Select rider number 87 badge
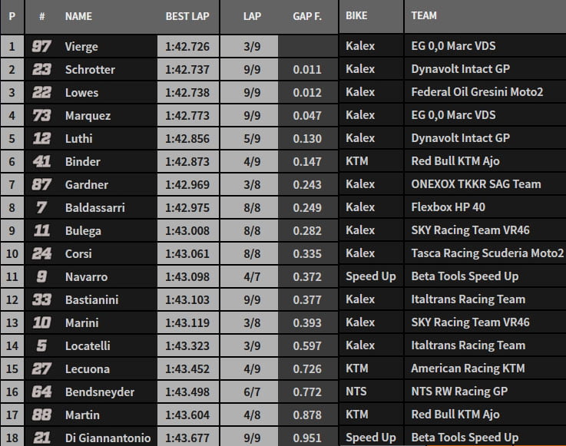Viewport: 566px width, 446px height. coord(42,184)
